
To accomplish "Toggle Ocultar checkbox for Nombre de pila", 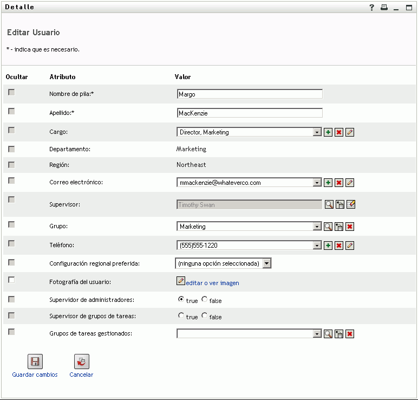I will 11,92.
